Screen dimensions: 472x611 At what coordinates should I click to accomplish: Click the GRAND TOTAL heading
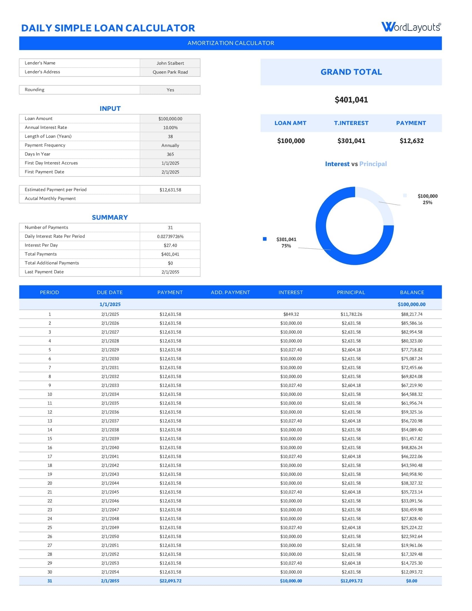pos(351,72)
